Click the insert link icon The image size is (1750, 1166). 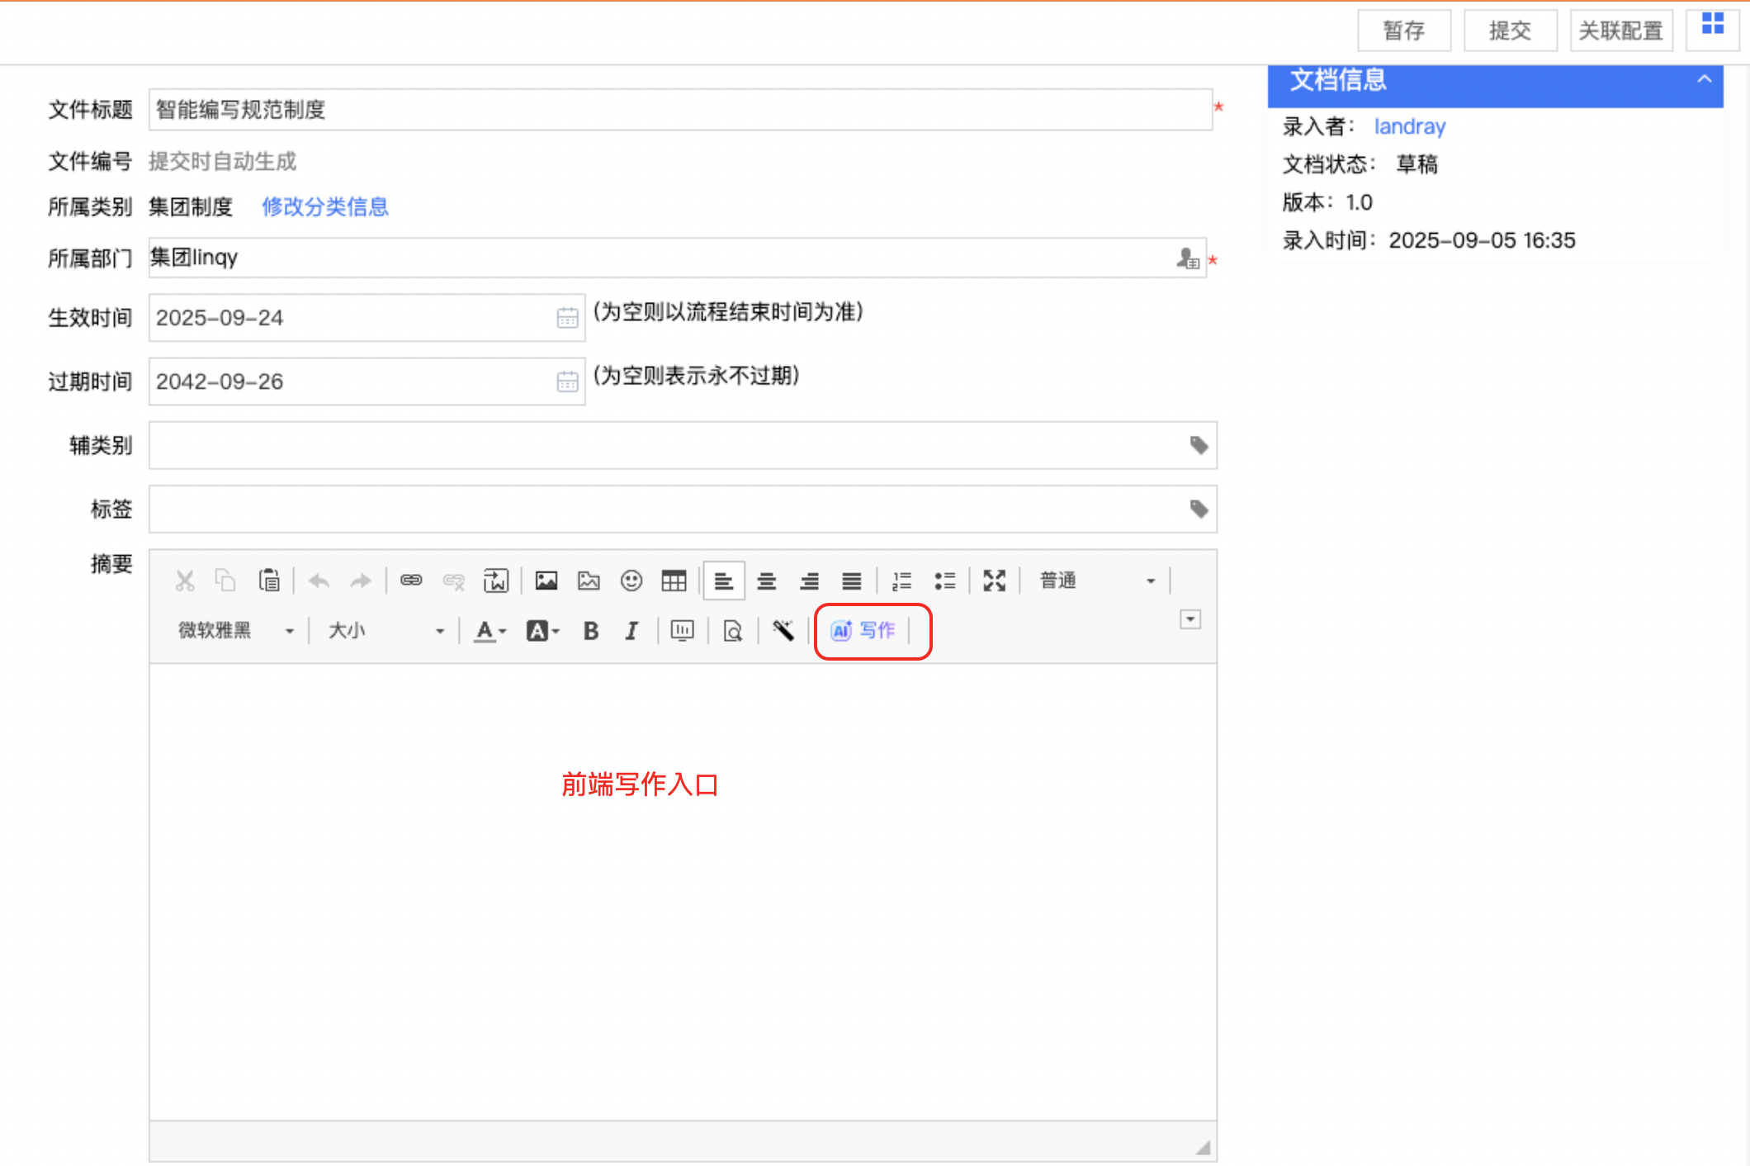click(x=411, y=581)
